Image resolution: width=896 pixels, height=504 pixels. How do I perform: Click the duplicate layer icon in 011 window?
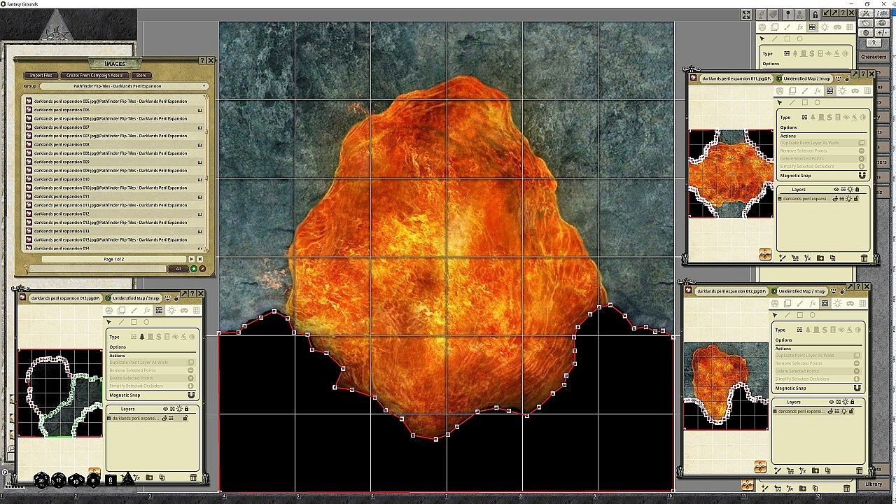pos(834,258)
